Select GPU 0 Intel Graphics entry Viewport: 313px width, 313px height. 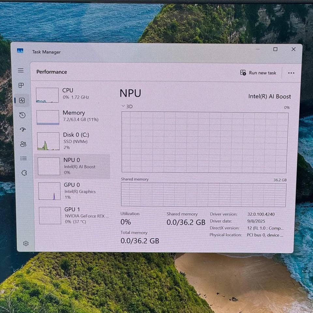pyautogui.click(x=73, y=191)
